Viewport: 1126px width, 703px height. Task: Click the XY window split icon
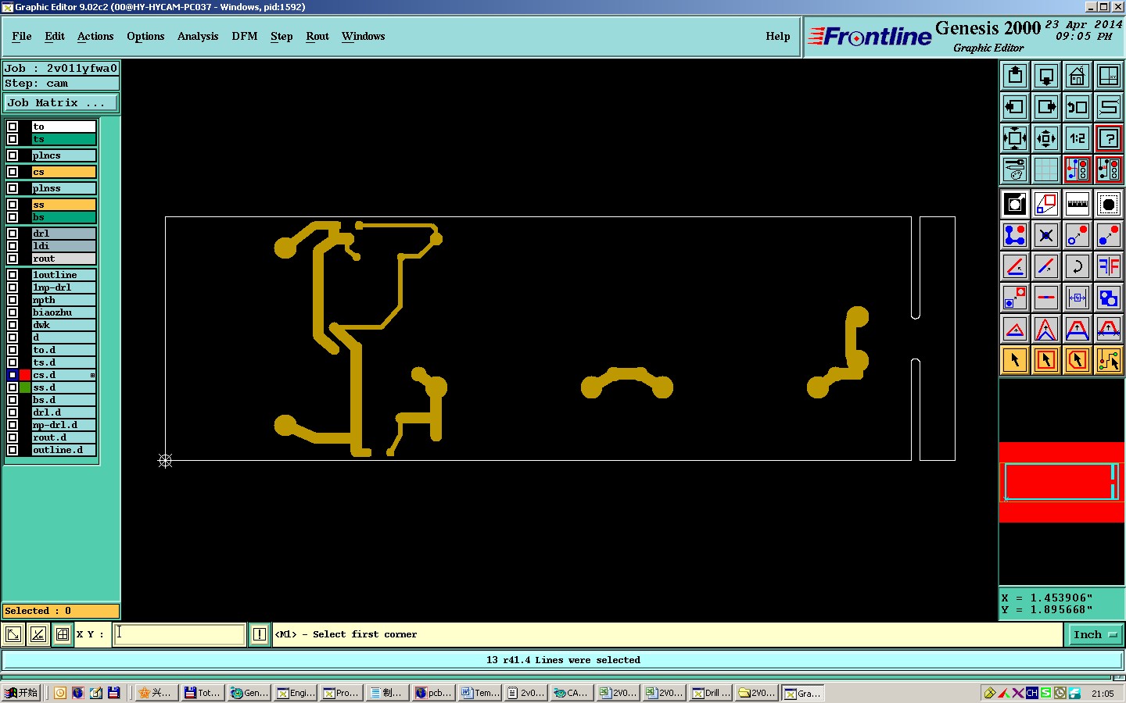point(1108,76)
